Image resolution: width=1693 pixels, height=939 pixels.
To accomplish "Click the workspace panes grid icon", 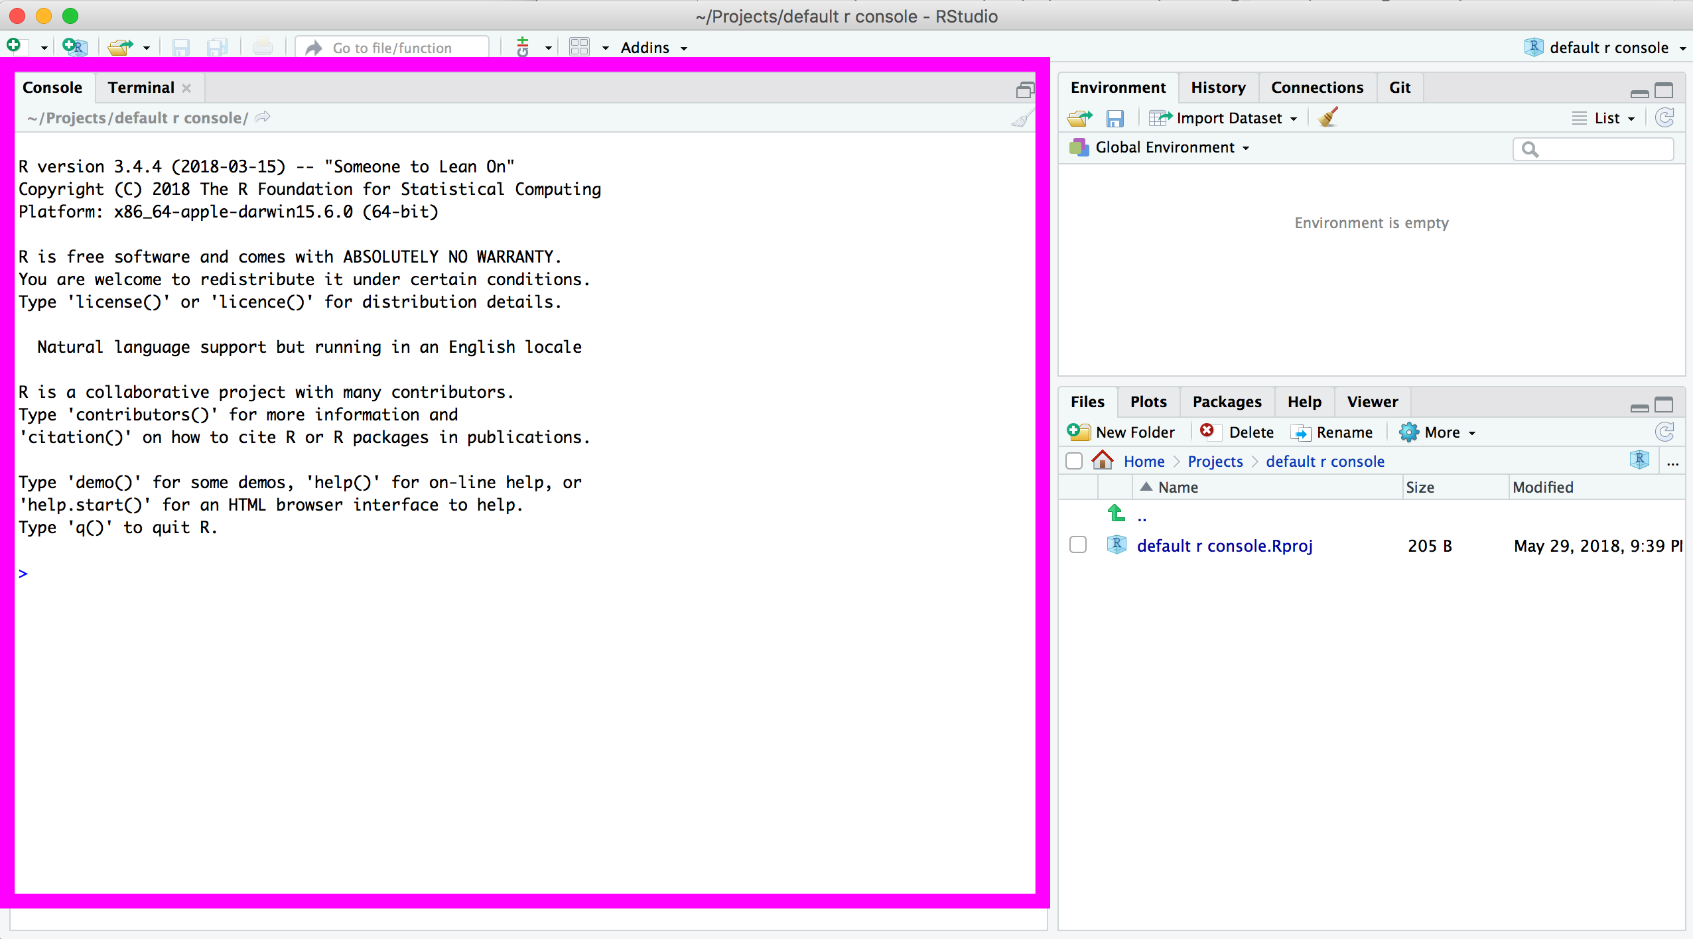I will point(579,47).
